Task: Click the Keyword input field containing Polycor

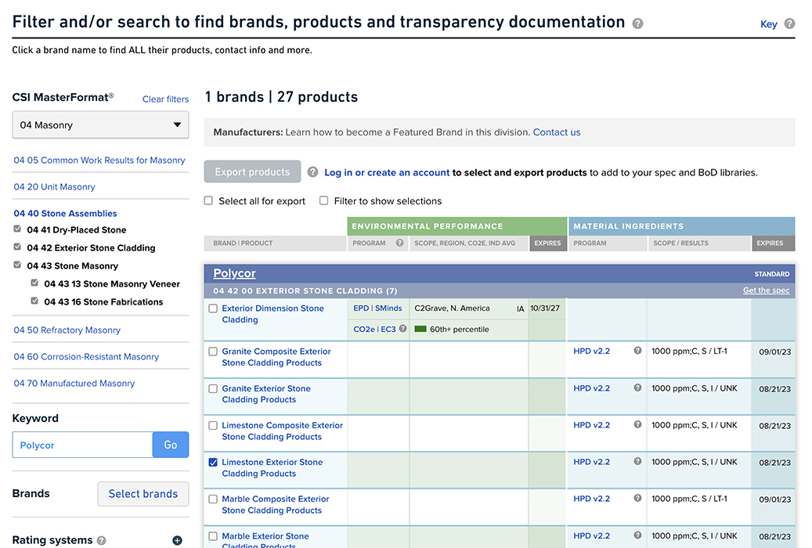Action: click(x=82, y=445)
